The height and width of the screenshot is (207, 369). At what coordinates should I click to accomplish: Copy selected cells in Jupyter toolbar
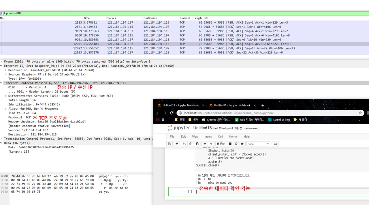click(x=191, y=144)
